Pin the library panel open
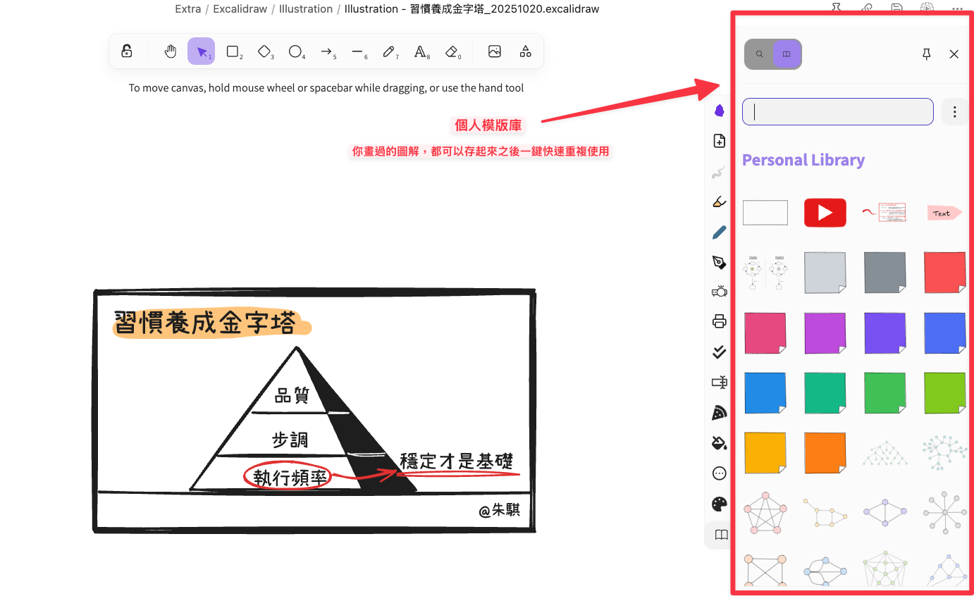Screen dimensions: 974x596 pos(926,54)
